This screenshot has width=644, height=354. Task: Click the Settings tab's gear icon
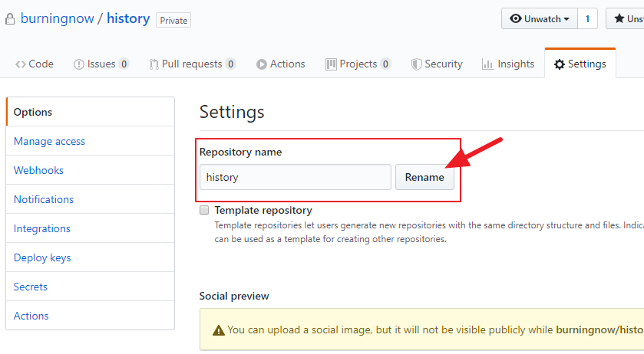pos(560,64)
